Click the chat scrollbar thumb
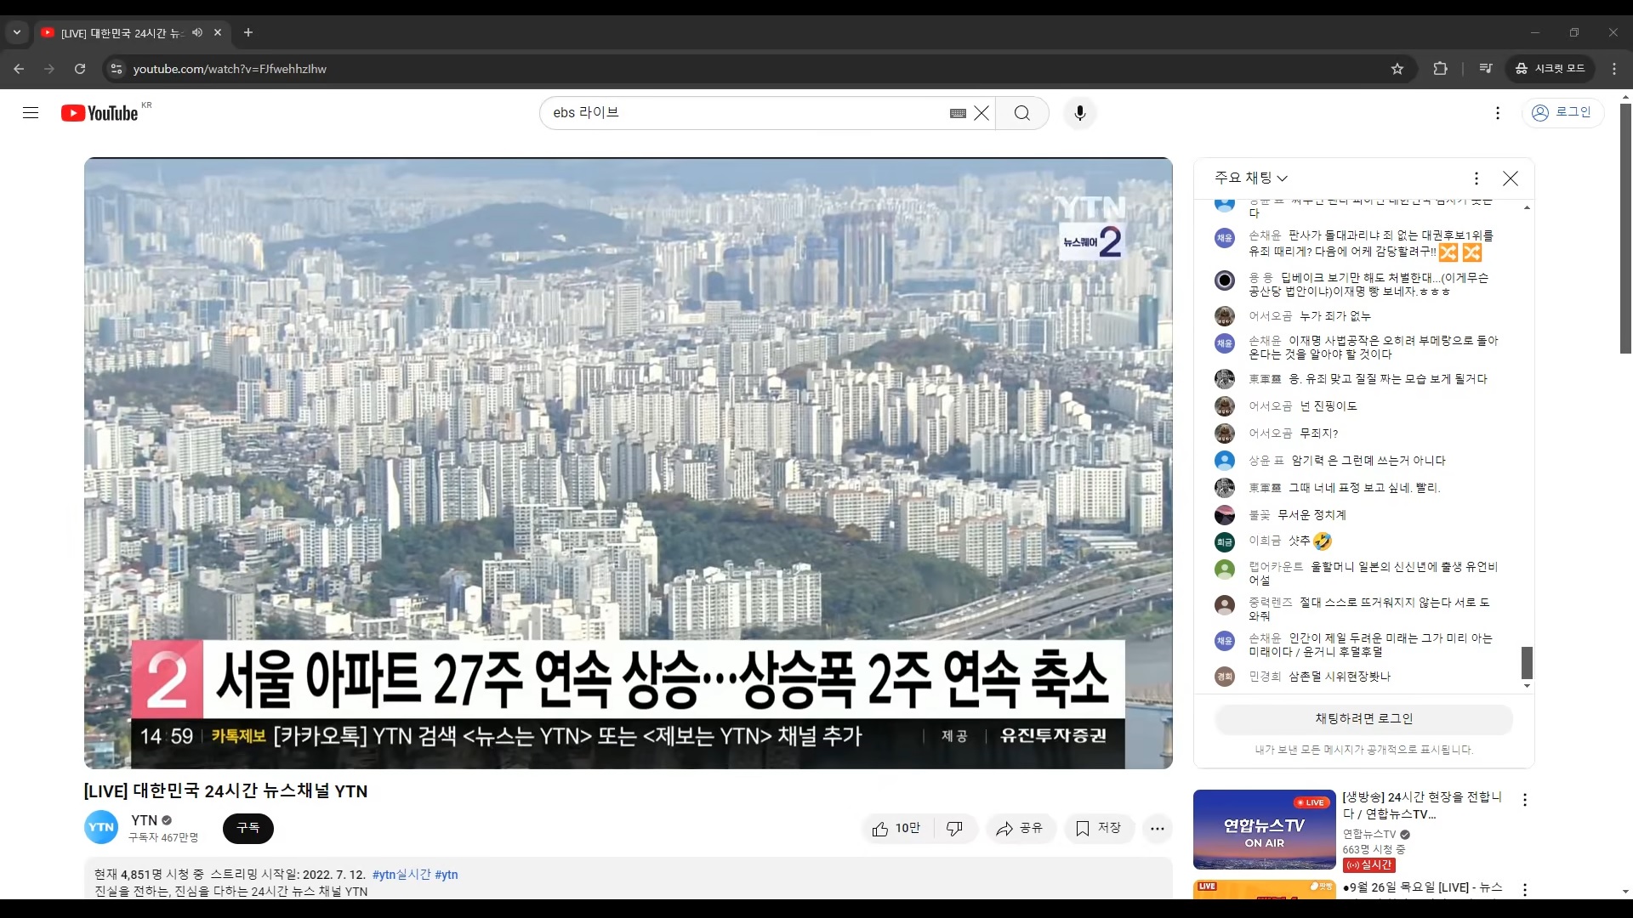Screen dimensions: 1633x918 click(x=1527, y=663)
